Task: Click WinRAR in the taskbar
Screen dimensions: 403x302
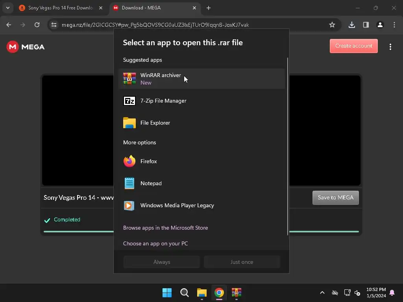Action: tap(237, 293)
